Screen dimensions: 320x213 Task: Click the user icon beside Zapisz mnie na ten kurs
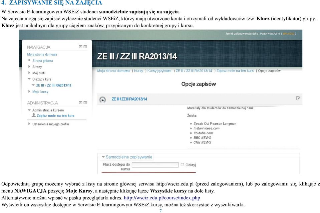[34, 115]
